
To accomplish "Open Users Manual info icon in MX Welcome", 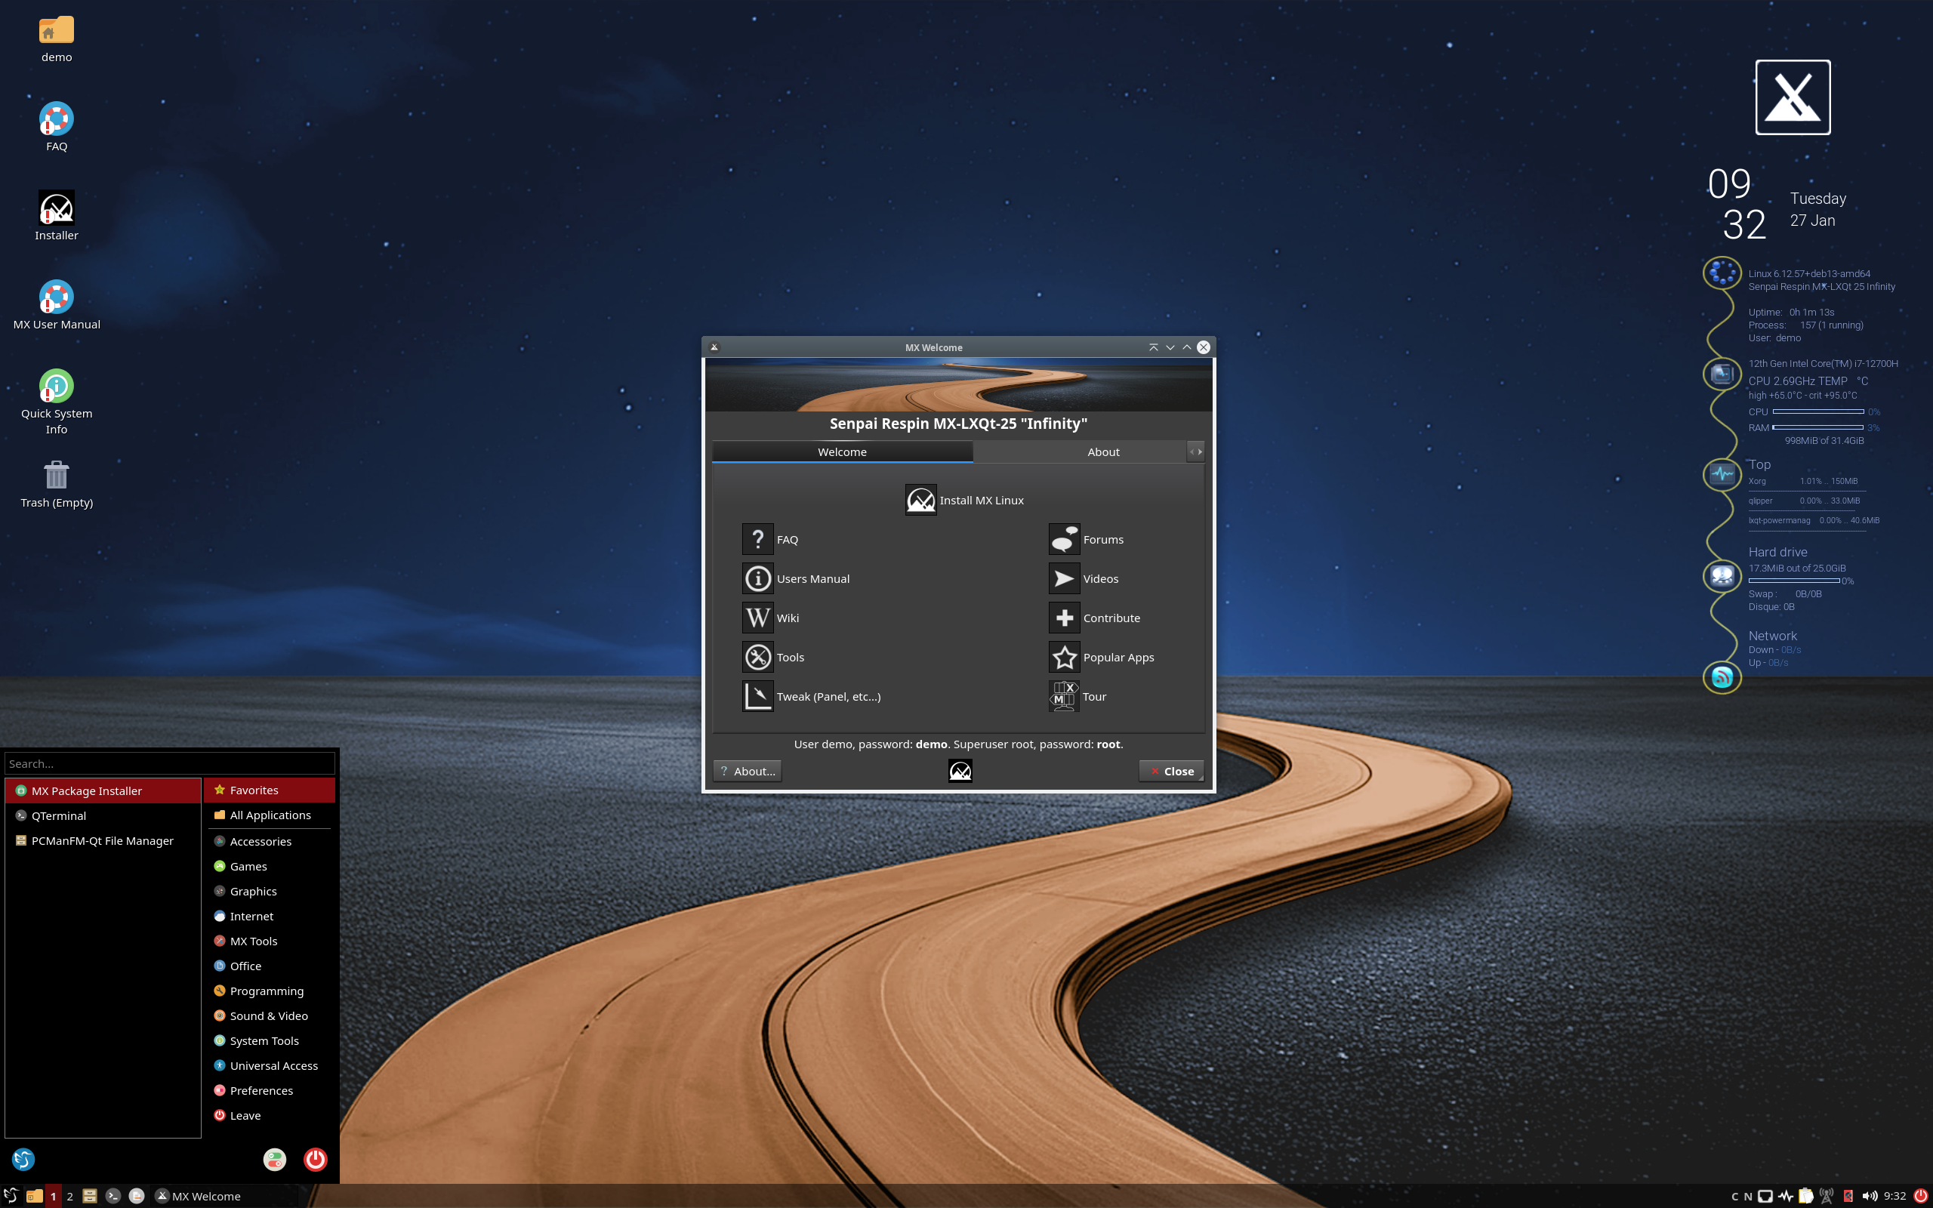I will click(757, 578).
